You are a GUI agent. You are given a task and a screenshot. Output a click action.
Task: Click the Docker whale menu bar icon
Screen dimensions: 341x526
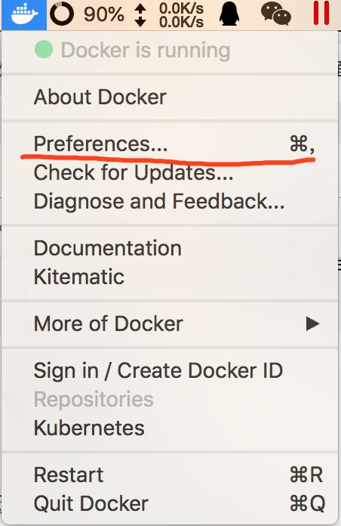pos(24,15)
